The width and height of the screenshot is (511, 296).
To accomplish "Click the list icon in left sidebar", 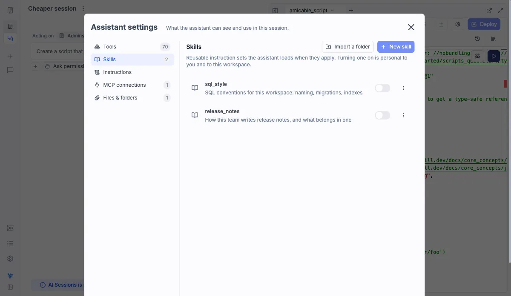I will 10,243.
